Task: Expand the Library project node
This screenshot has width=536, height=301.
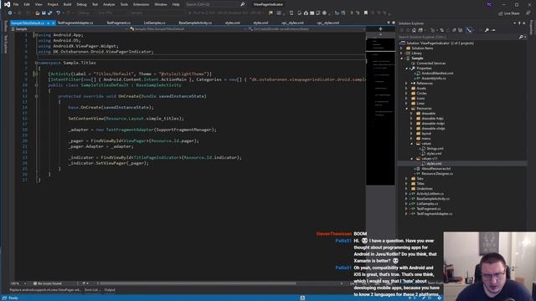Action: pos(402,54)
